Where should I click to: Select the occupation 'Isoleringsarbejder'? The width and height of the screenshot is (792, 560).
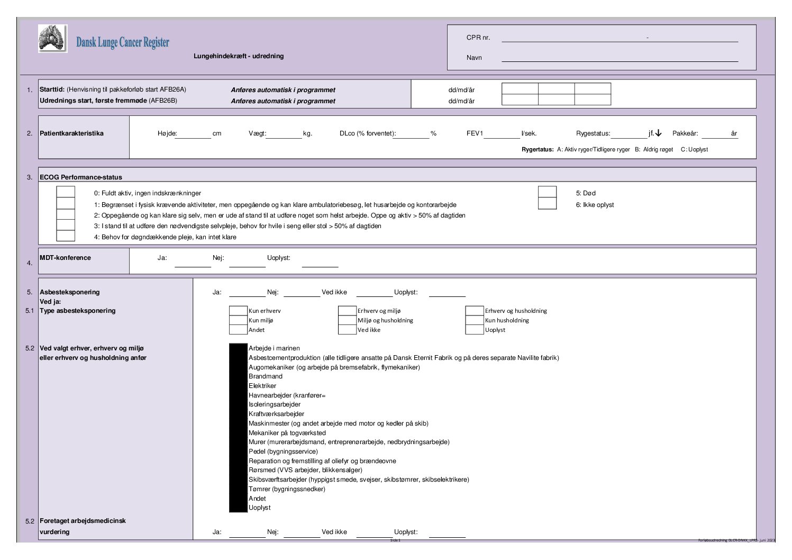coord(275,404)
